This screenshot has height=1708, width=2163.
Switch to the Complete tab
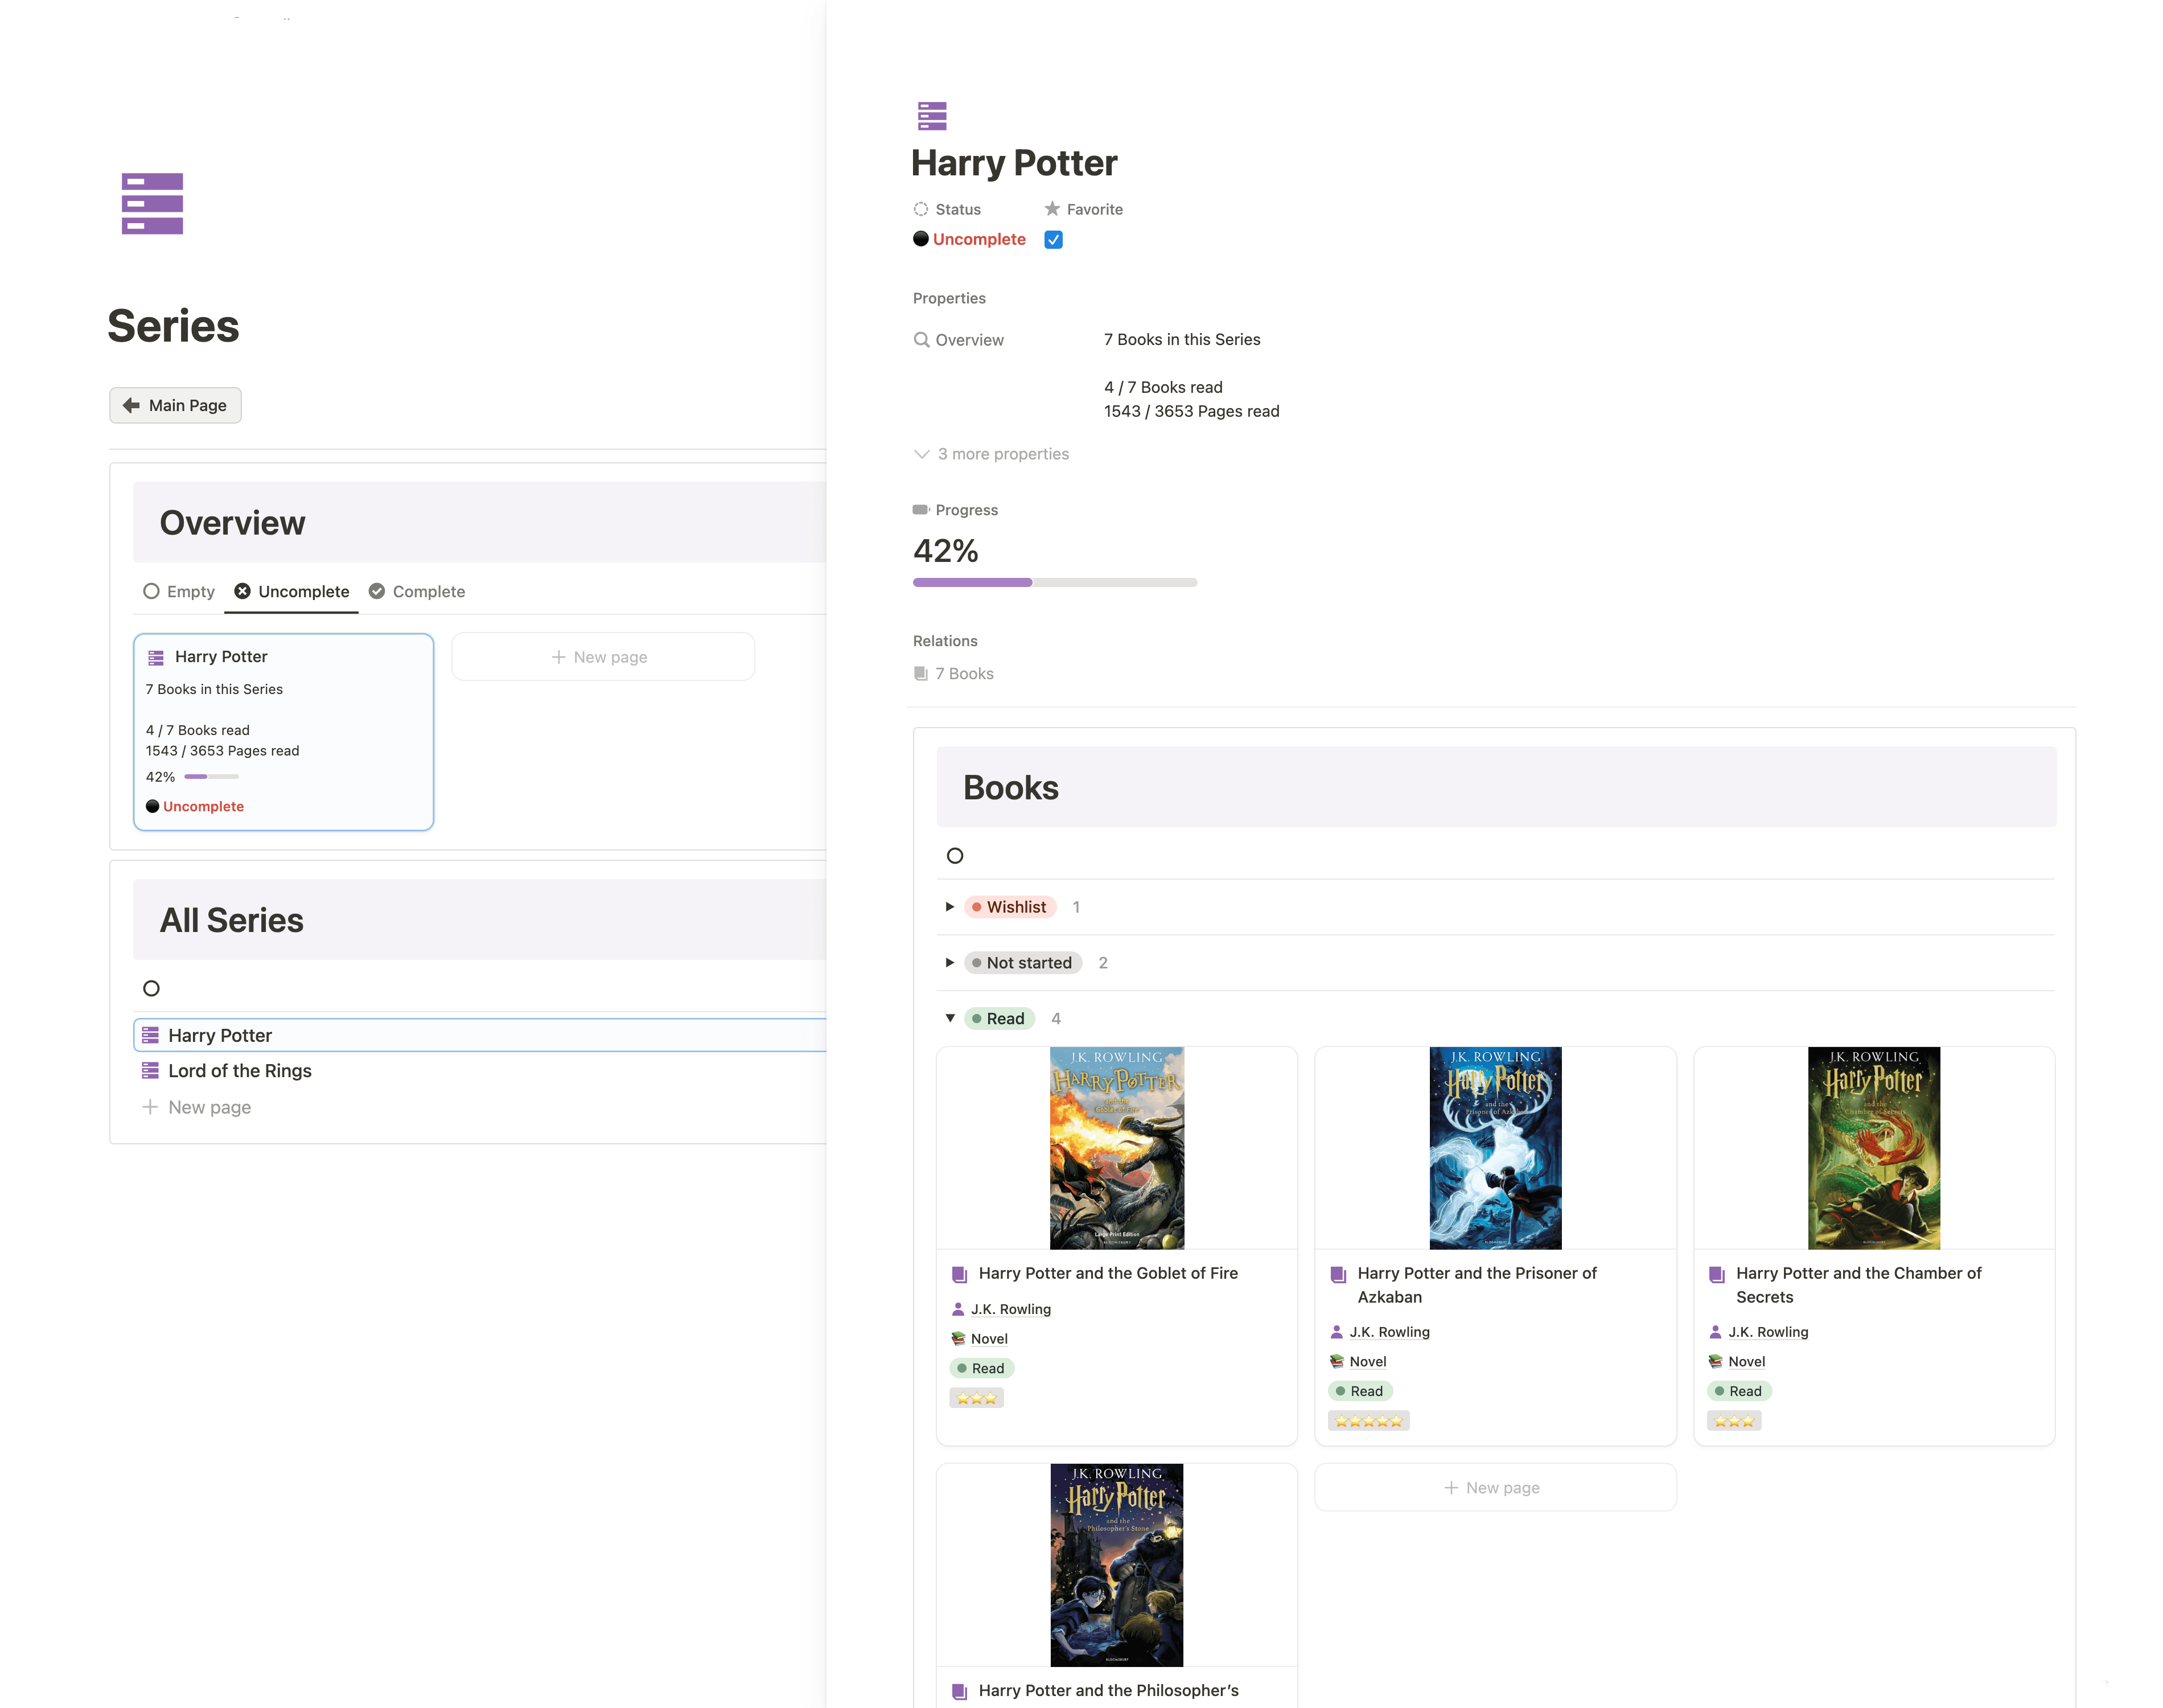click(x=417, y=591)
